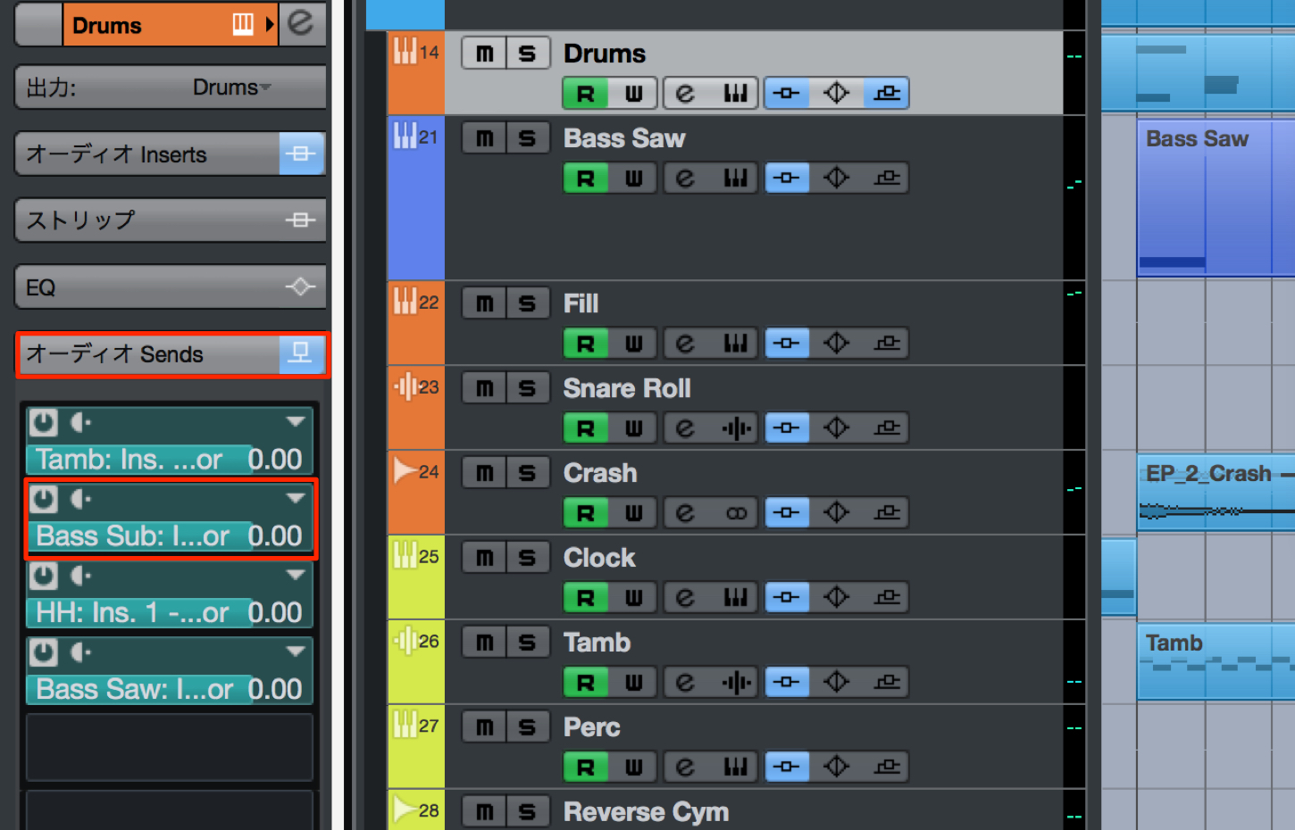Toggle power on Bass Sub send slot
This screenshot has width=1295, height=830.
pyautogui.click(x=44, y=499)
